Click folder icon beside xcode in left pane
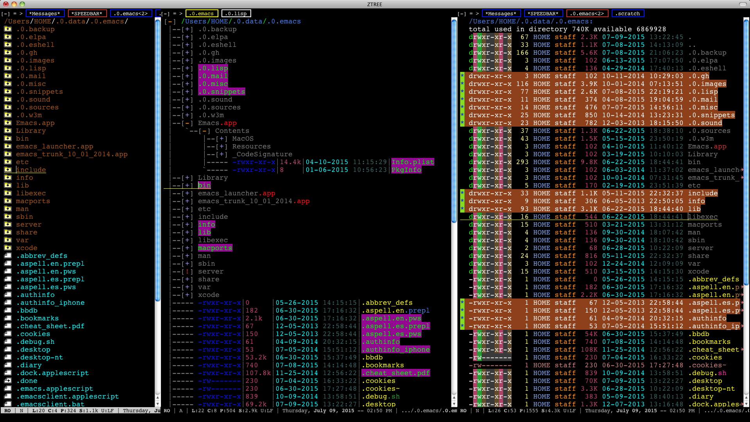Screen dimensions: 750x422 coord(8,248)
